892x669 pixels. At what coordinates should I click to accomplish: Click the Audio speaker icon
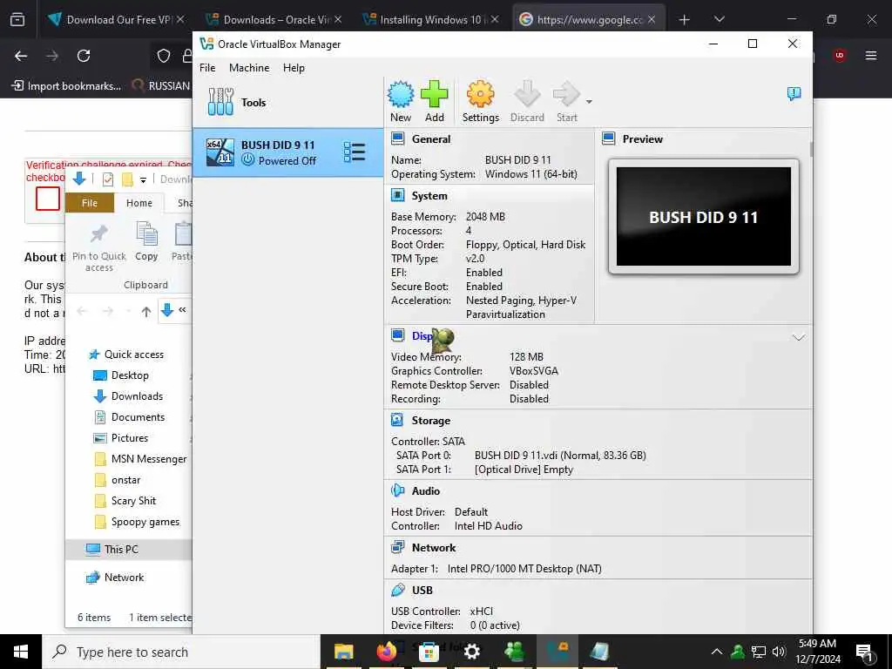[397, 491]
